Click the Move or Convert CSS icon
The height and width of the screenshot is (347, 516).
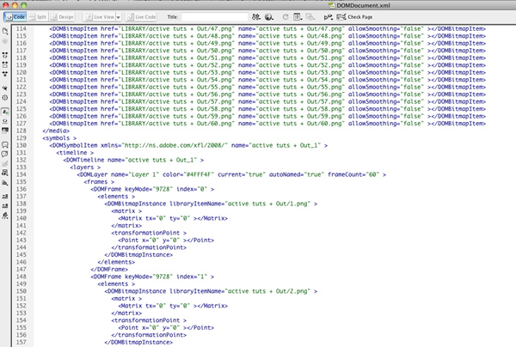pyautogui.click(x=5, y=182)
